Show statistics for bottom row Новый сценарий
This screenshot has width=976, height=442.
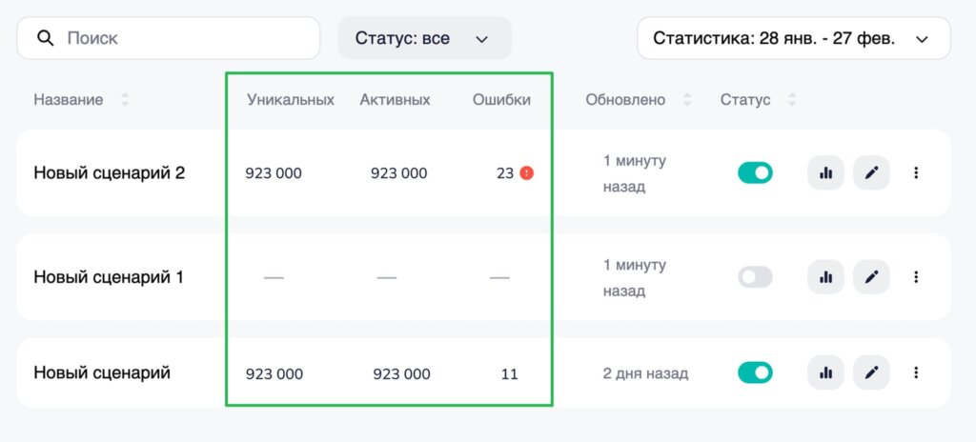point(825,372)
